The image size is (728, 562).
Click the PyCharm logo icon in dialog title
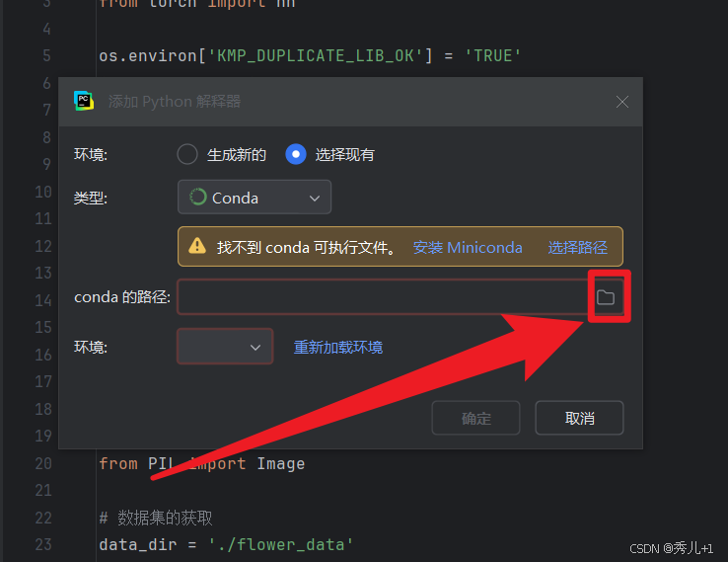[x=84, y=101]
